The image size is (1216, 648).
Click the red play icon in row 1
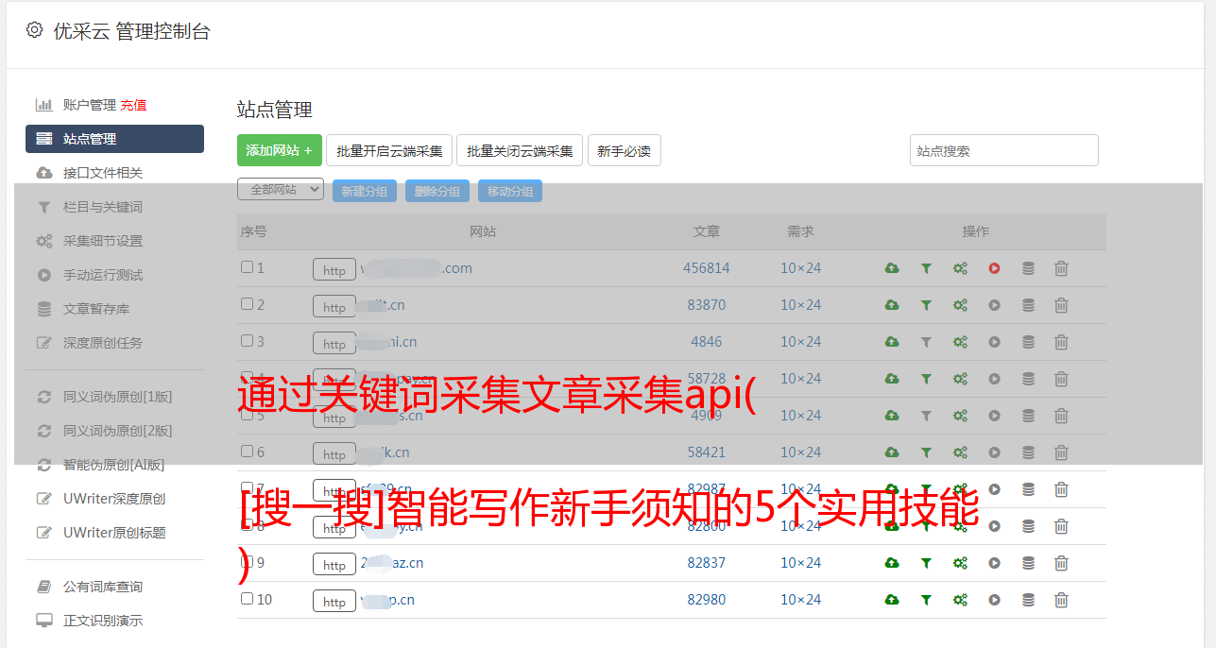[x=994, y=268]
